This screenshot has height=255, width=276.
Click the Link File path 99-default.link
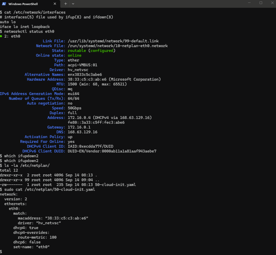(113, 41)
